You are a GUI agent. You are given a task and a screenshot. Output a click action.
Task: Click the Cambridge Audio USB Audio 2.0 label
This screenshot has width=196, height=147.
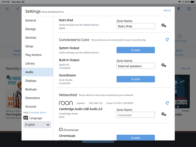click(81, 109)
